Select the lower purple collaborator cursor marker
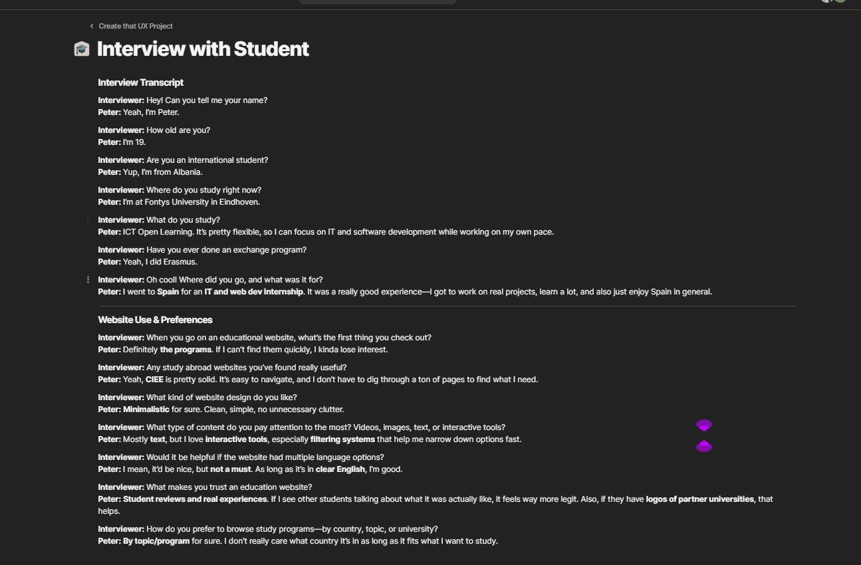Image resolution: width=861 pixels, height=565 pixels. coord(703,447)
